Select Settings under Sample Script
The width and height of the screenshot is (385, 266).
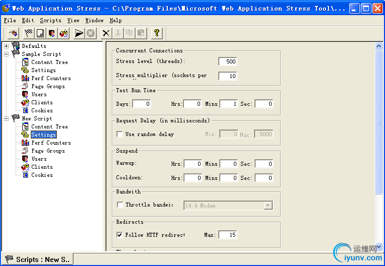point(43,70)
